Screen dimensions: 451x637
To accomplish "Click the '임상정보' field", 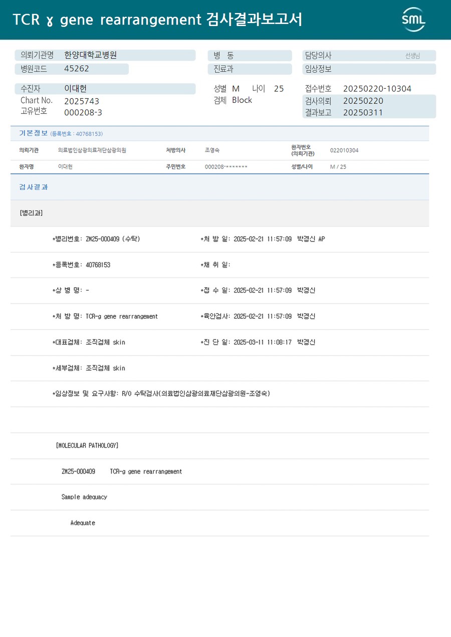I will click(x=369, y=69).
